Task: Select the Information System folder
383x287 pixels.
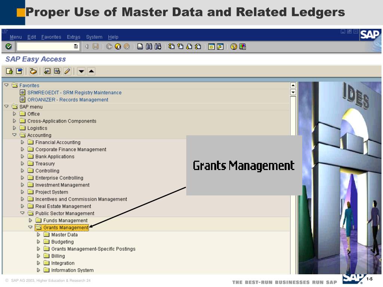Action: coord(72,270)
